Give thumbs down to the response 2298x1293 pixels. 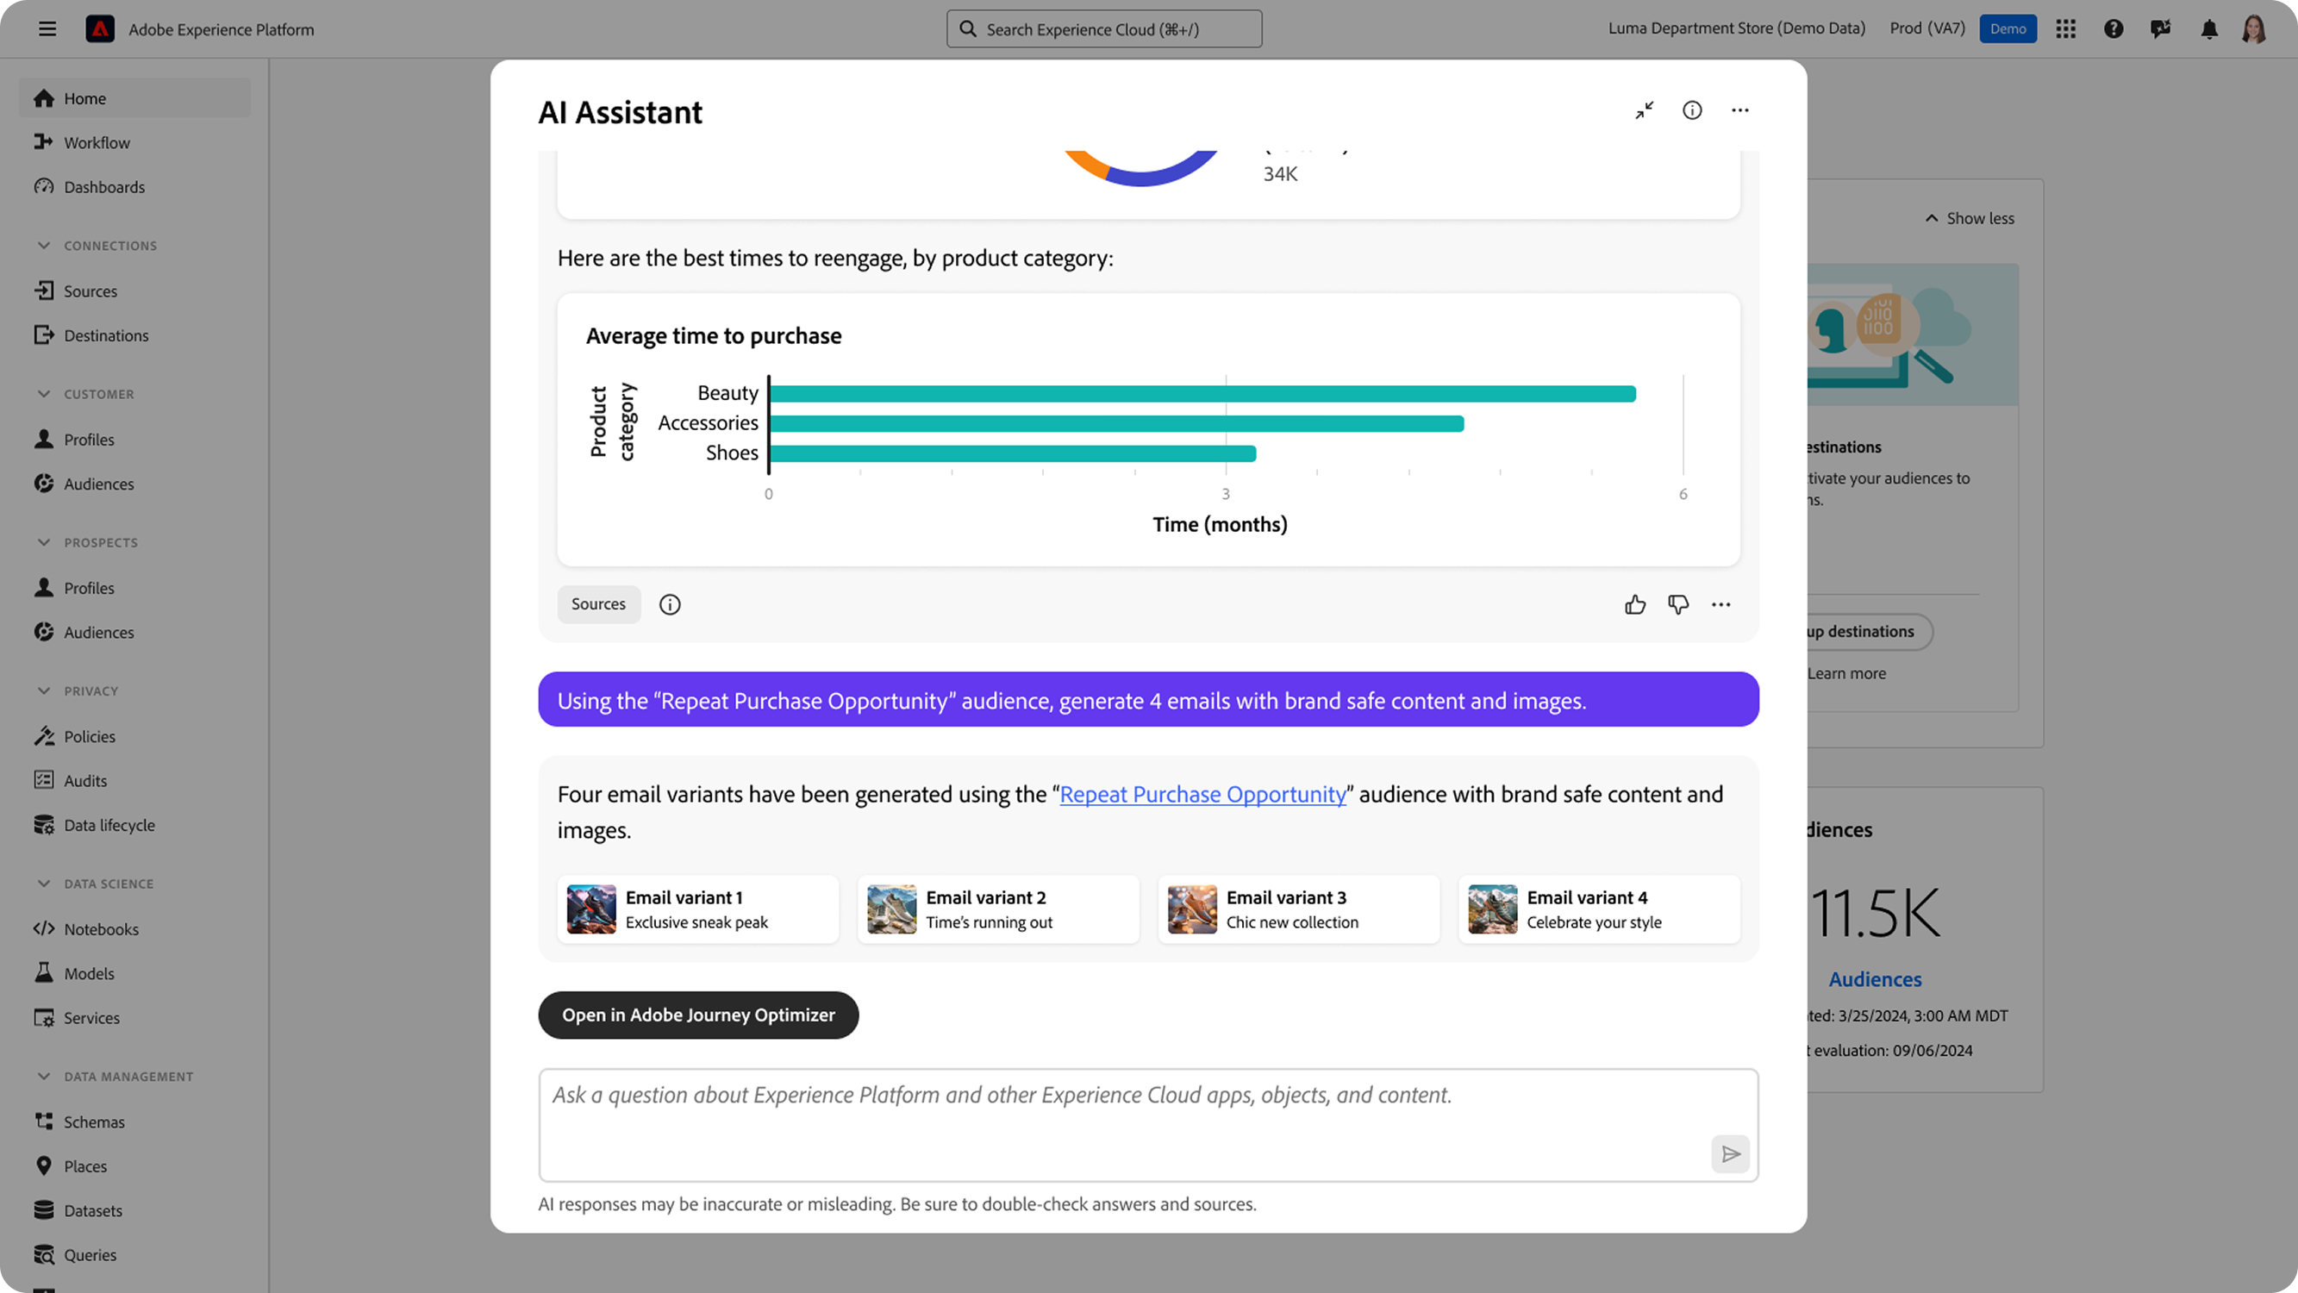[x=1678, y=604]
